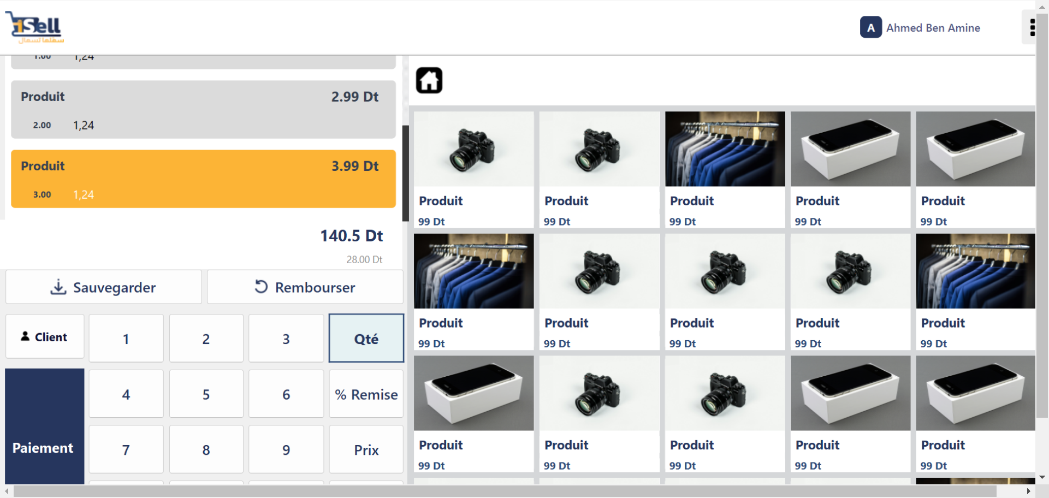Image resolution: width=1049 pixels, height=498 pixels.
Task: Tap numpad key 4
Action: [126, 394]
